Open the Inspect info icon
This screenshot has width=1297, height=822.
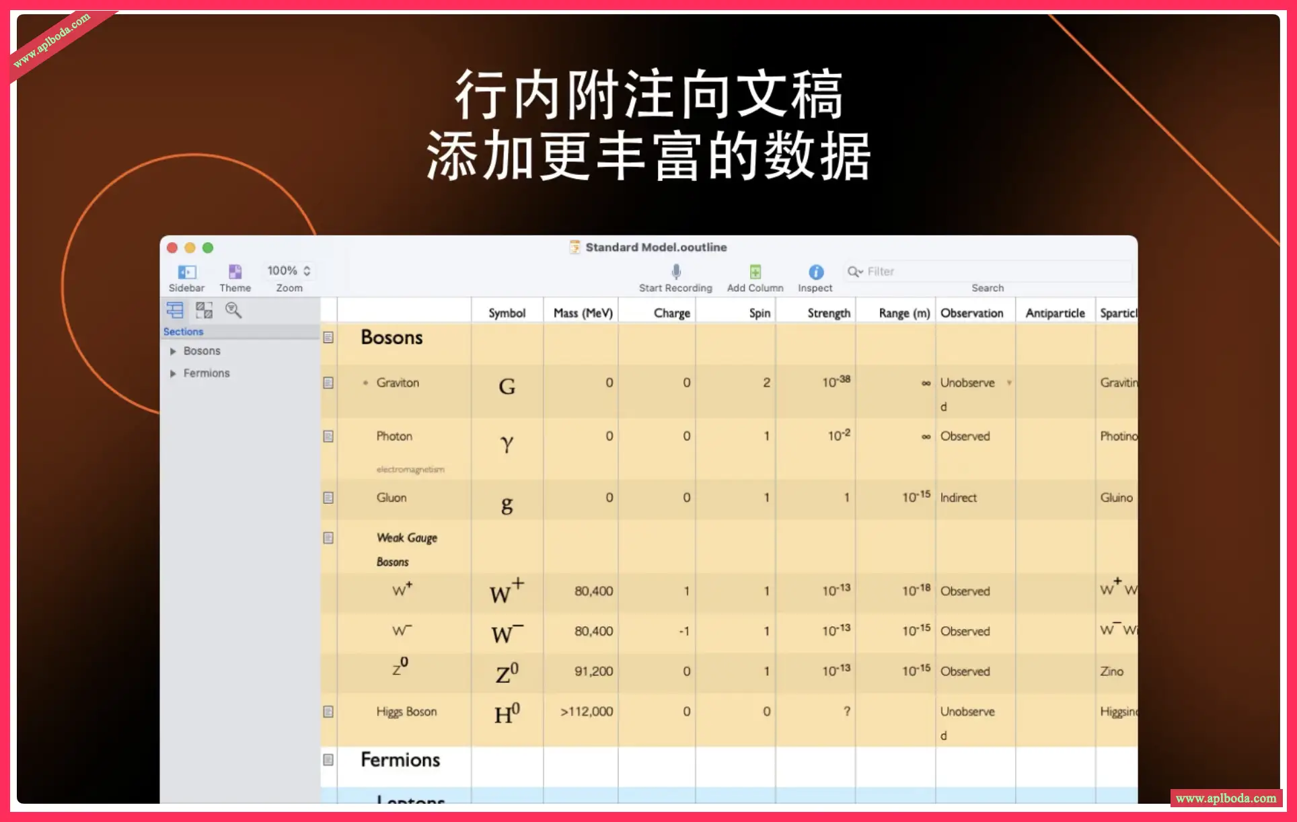815,272
